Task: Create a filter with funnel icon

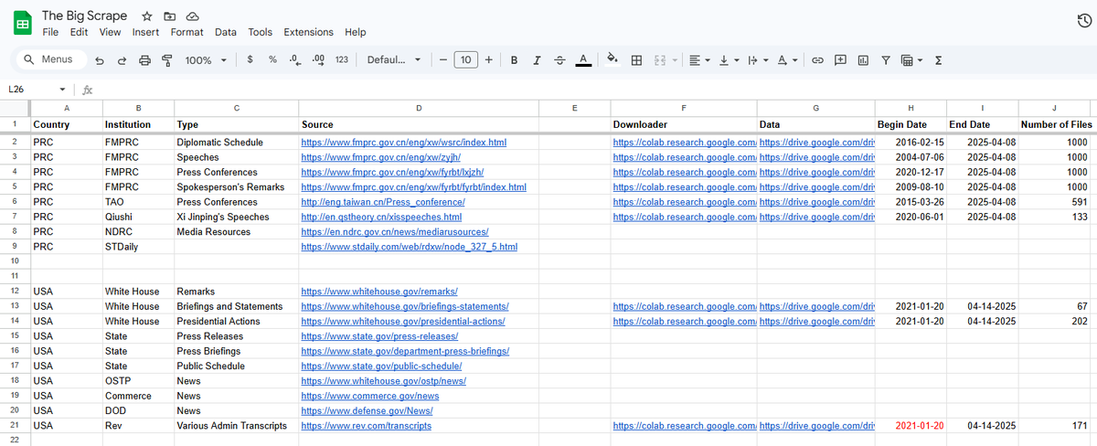Action: 885,60
